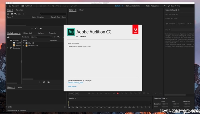Viewport: 200px width, 114px height.
Task: Open the Selection/View panel menu
Action: pos(167,98)
